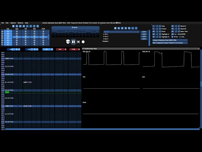Open the Help menu
The height and width of the screenshot is (152, 202).
27,23
